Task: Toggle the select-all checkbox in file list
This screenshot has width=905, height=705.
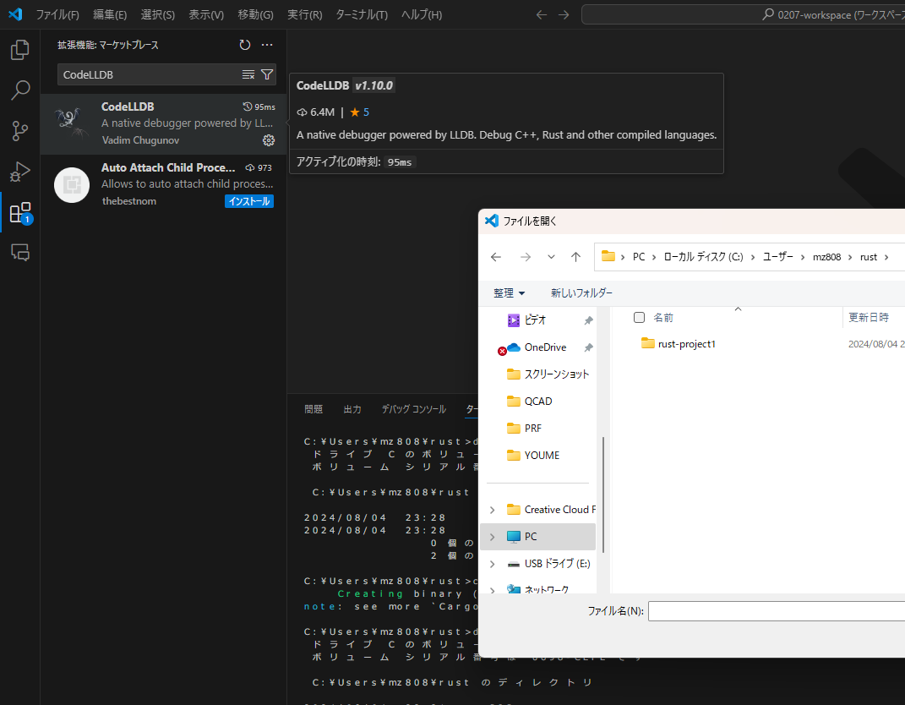Action: (639, 318)
